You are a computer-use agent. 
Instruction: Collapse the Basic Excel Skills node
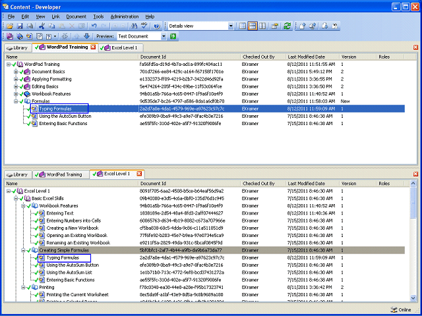pos(16,199)
